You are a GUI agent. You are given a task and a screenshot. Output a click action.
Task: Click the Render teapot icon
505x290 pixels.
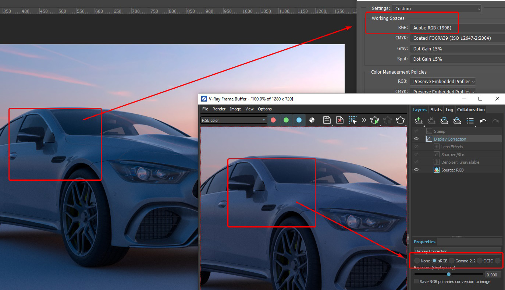tap(400, 120)
